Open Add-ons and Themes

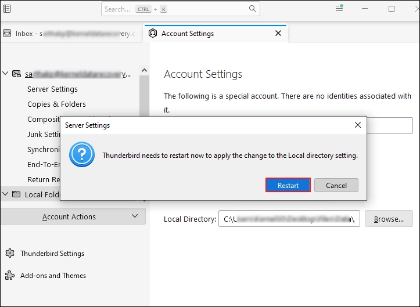coord(53,276)
